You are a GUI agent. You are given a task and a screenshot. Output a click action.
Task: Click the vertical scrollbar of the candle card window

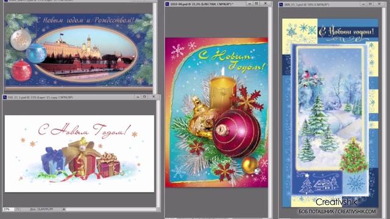pos(270,112)
